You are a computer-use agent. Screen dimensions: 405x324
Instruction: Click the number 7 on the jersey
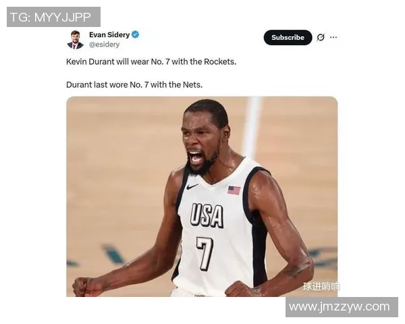205,254
